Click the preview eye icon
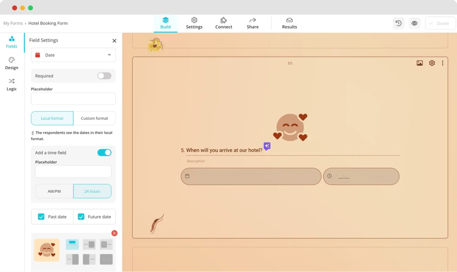The width and height of the screenshot is (457, 272). 414,23
